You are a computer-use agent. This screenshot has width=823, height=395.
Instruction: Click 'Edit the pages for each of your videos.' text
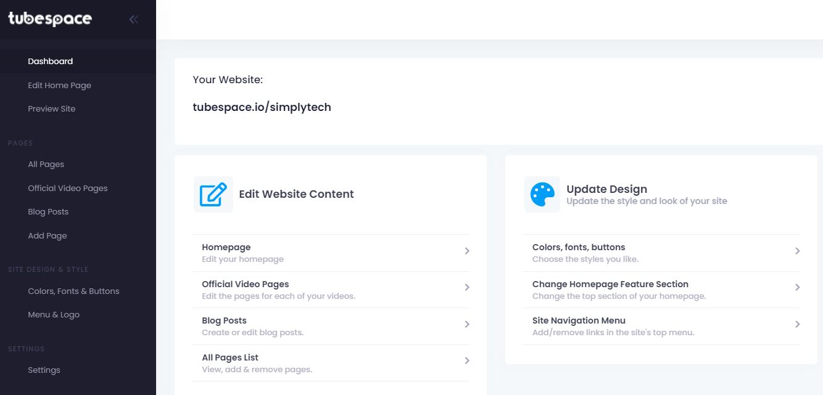coord(278,296)
